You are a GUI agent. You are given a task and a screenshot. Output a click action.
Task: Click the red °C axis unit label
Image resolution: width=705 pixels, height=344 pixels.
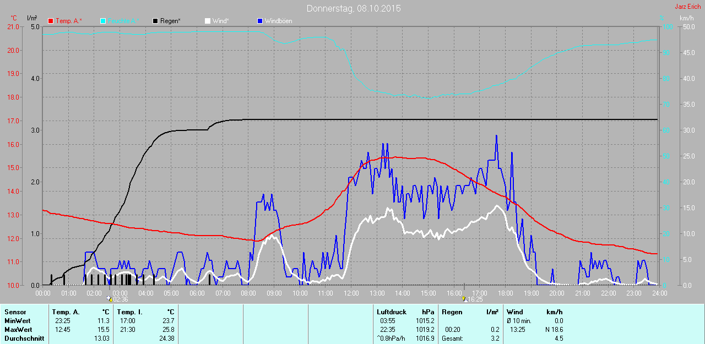pyautogui.click(x=14, y=18)
